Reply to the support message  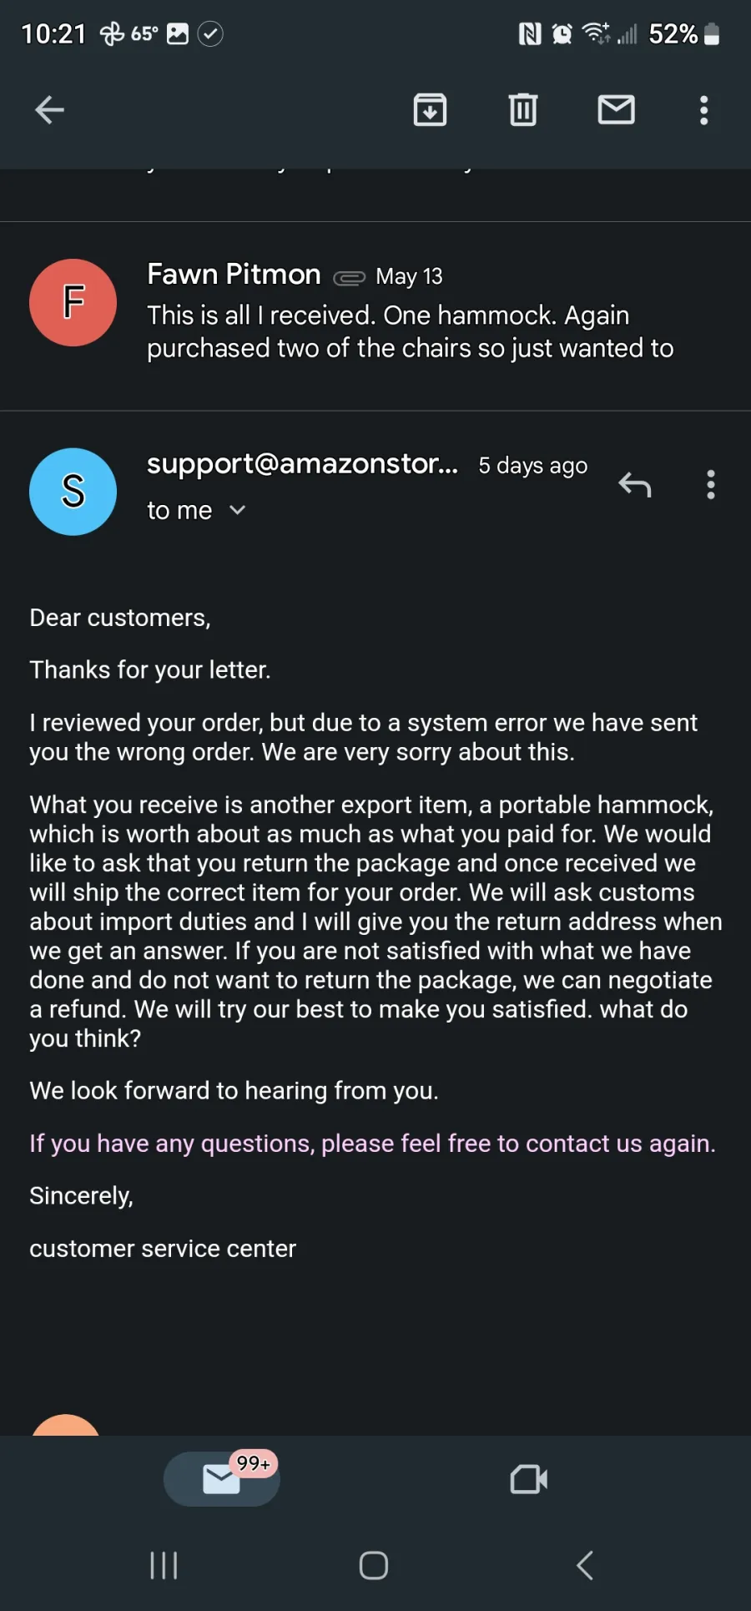click(x=635, y=484)
